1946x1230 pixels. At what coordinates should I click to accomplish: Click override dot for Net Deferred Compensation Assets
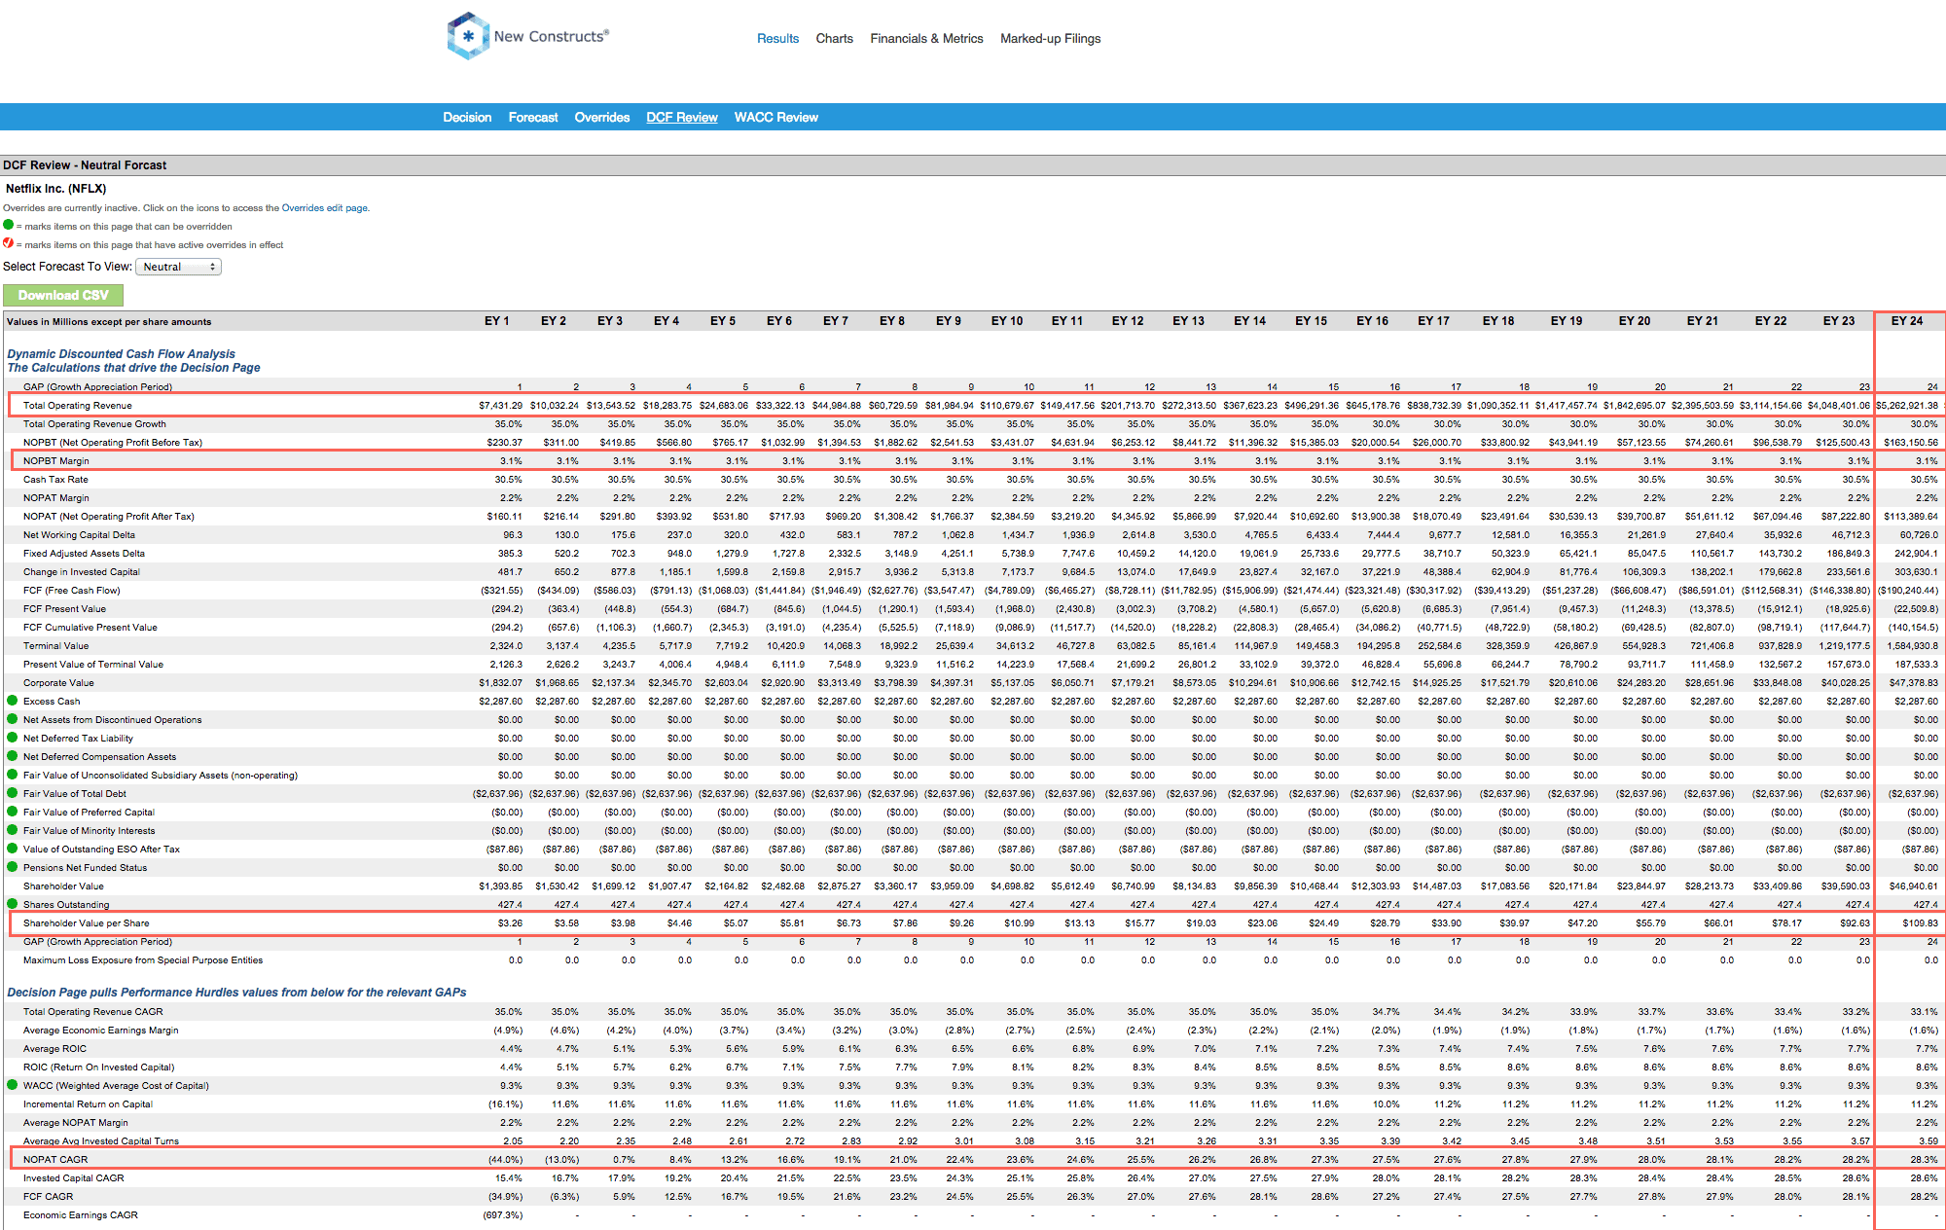pos(13,756)
